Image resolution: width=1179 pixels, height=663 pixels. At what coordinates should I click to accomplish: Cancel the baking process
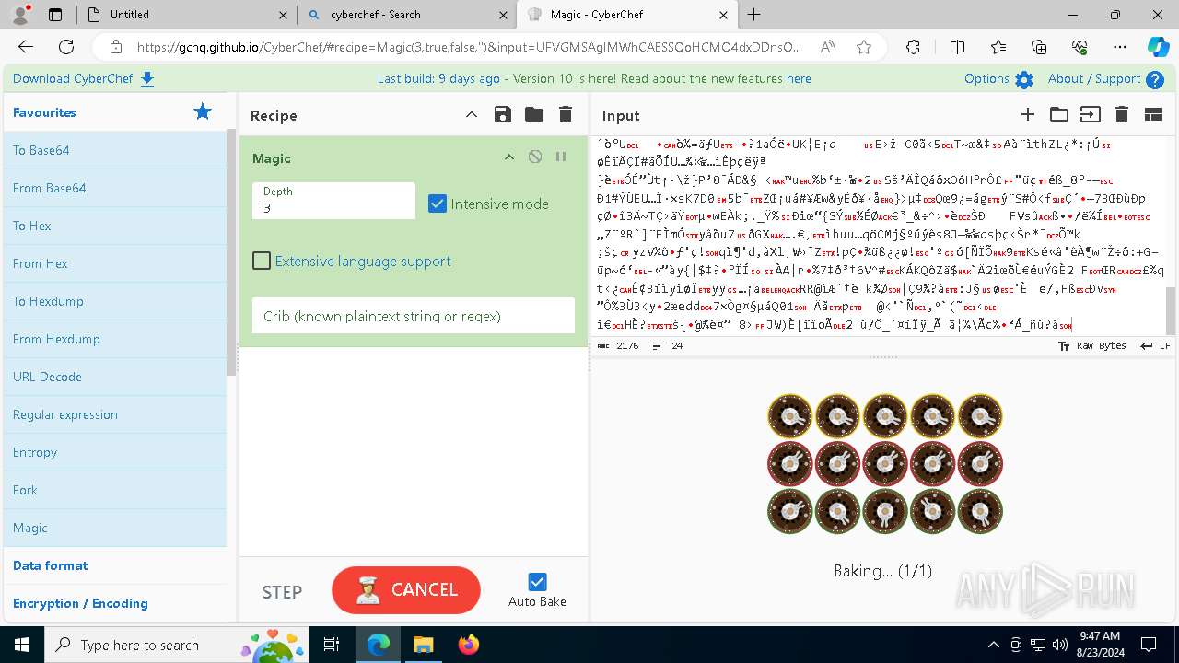point(406,589)
